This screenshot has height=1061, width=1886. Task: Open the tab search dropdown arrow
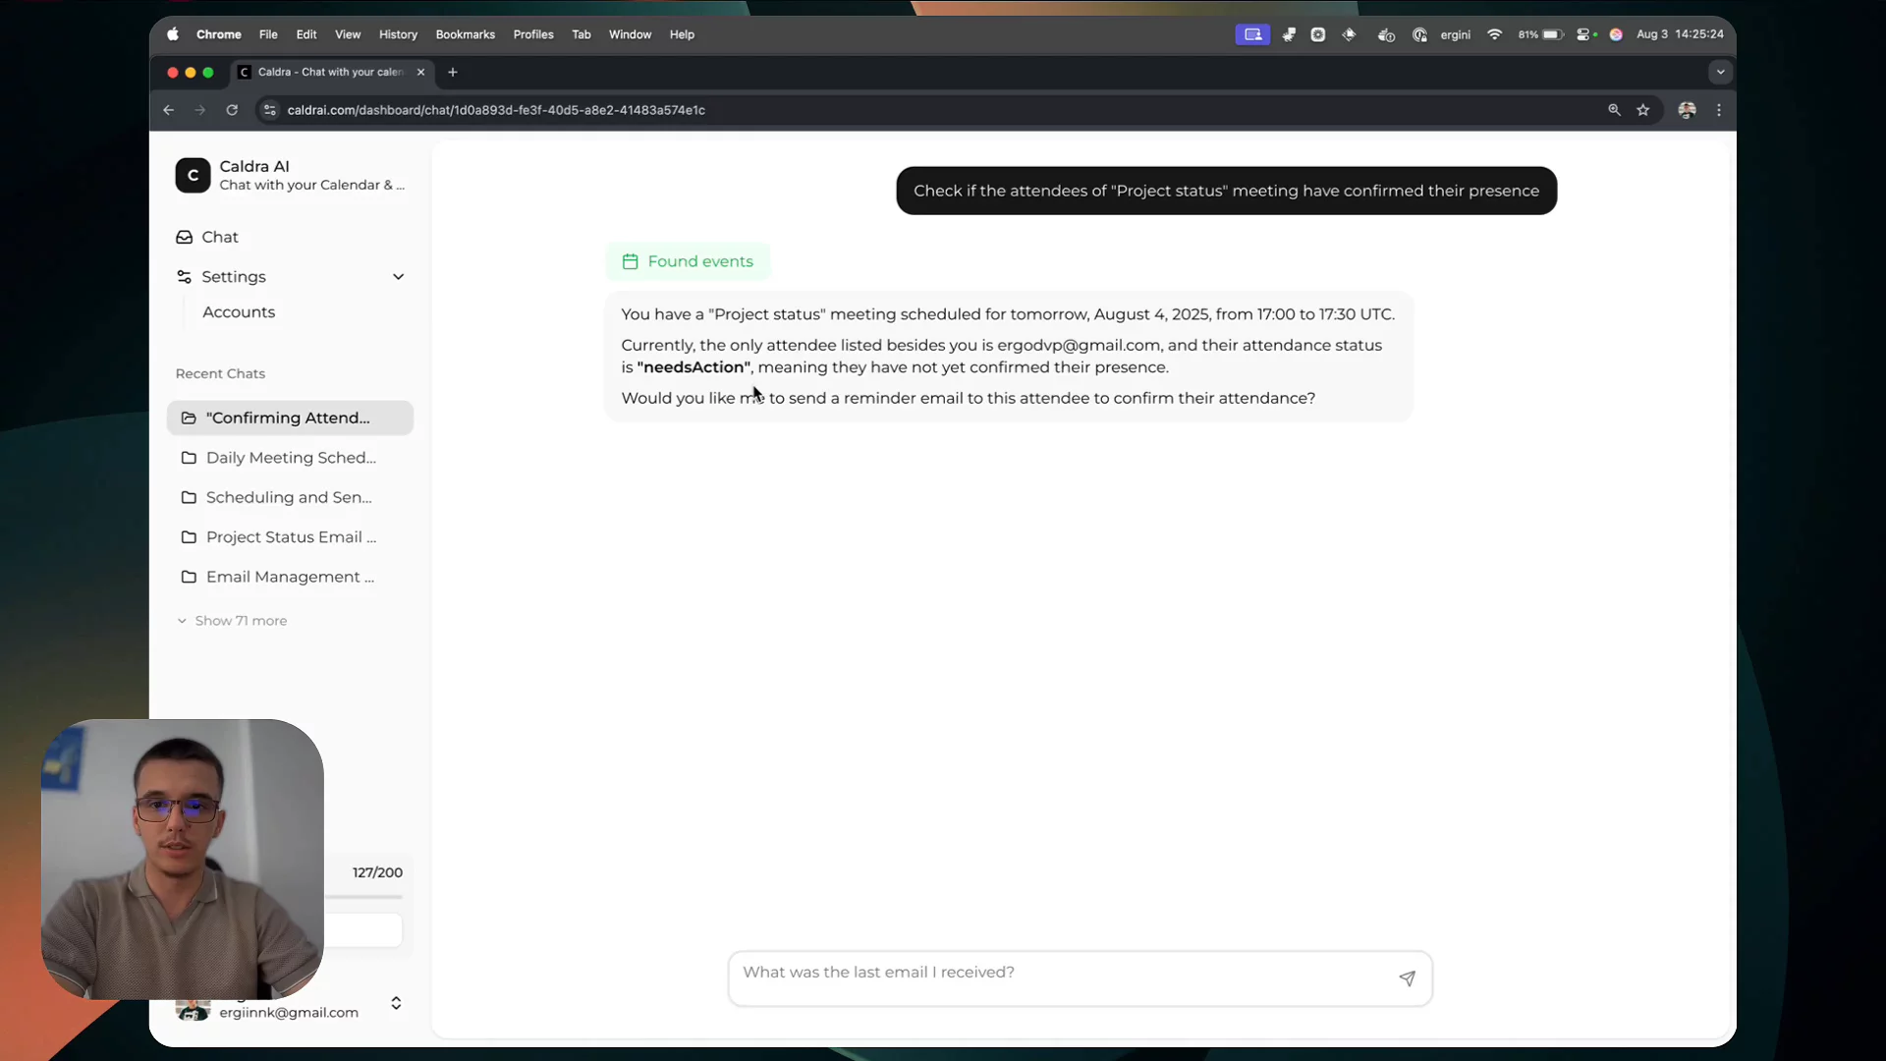point(1720,72)
